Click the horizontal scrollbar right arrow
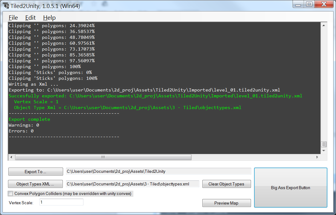The image size is (336, 215). tap(317, 157)
